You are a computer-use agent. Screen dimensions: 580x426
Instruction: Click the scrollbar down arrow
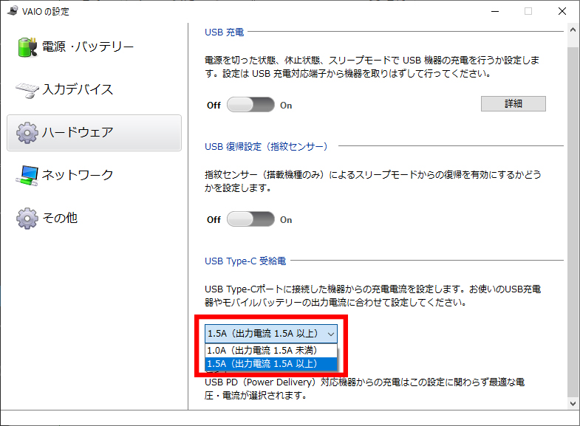point(573,403)
